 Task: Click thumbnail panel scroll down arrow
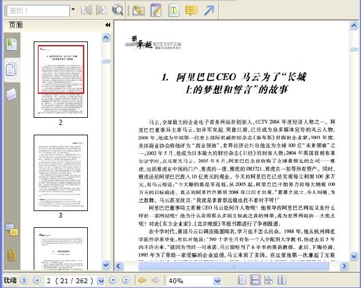coord(106,265)
